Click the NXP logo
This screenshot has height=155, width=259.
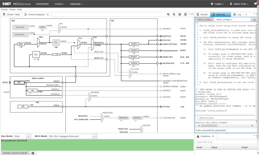[7, 4]
